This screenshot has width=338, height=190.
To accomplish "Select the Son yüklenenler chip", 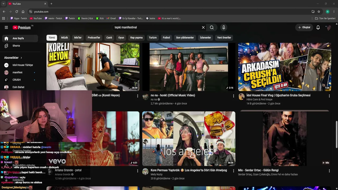I will pos(185,37).
